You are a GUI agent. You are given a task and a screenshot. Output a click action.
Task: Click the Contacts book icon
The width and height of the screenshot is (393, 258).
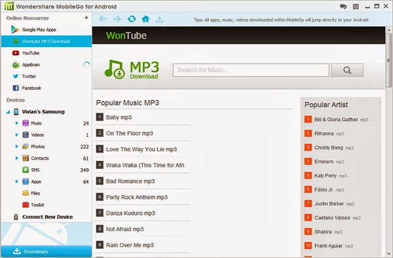point(26,158)
